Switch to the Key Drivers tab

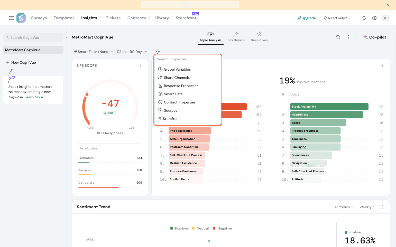click(236, 37)
